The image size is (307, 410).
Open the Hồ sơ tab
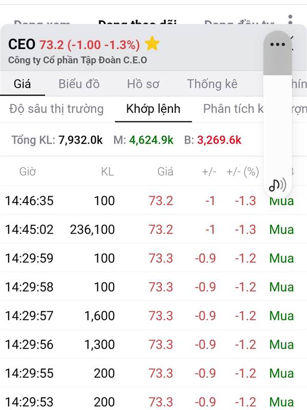pos(143,84)
